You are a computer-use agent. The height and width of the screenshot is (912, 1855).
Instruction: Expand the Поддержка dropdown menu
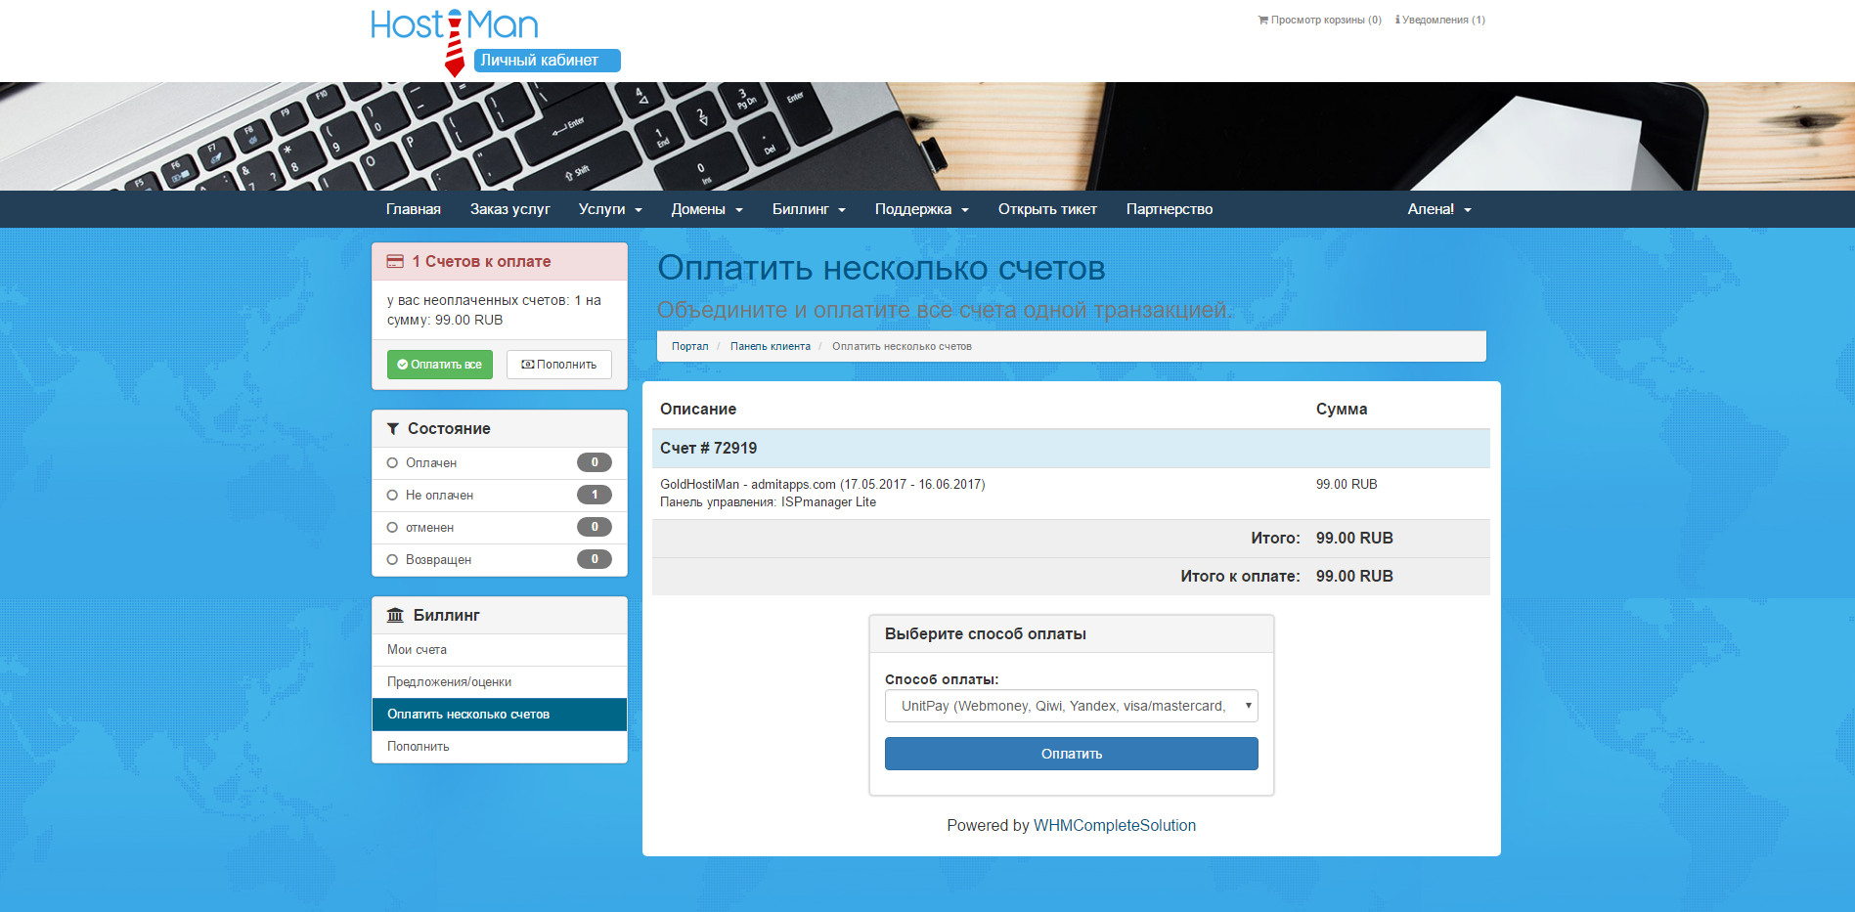click(x=922, y=209)
